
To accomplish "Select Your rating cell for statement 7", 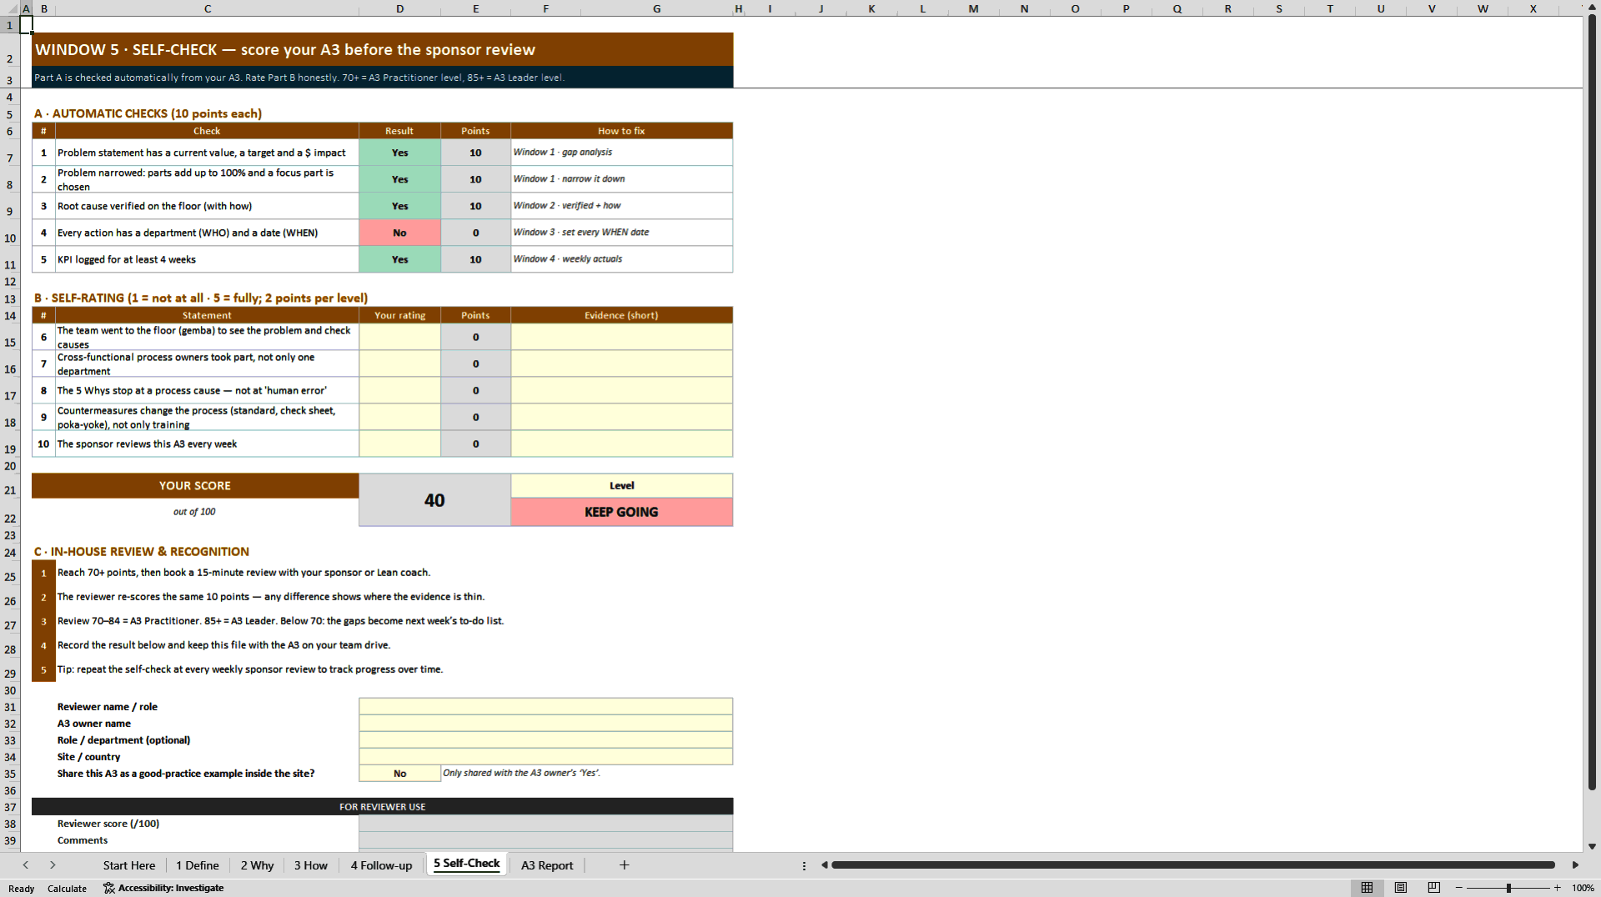I will point(399,363).
